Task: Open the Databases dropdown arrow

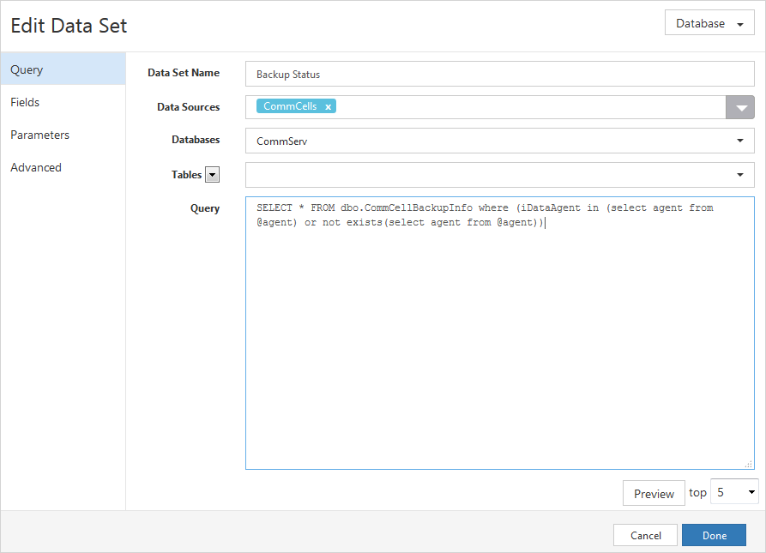Action: point(741,141)
